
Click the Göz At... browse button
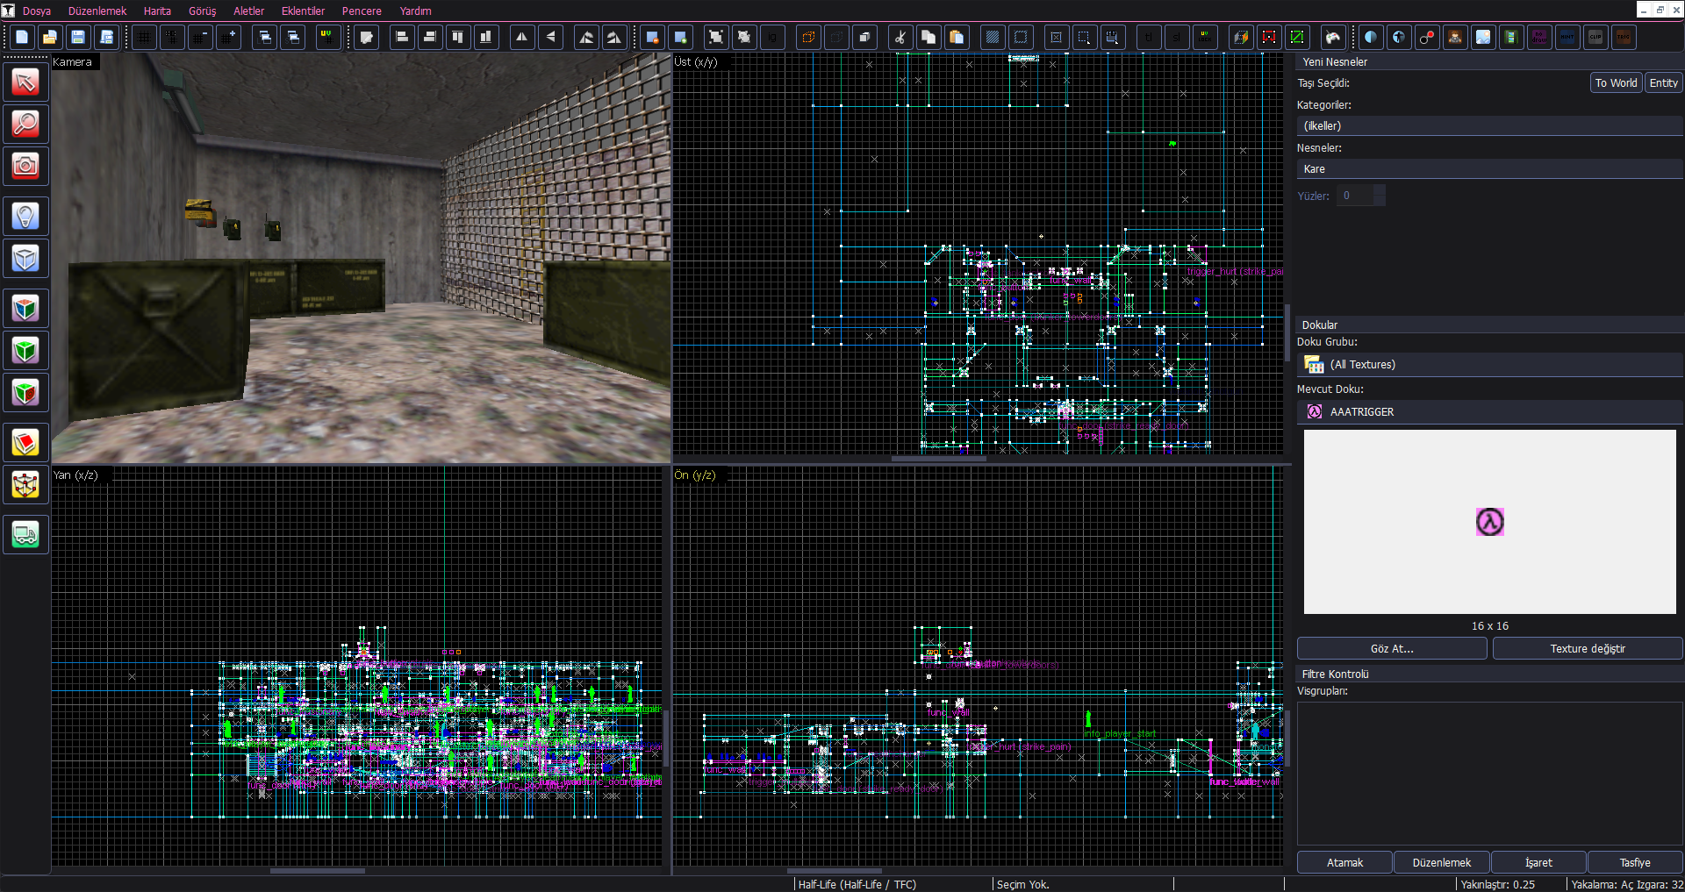coord(1392,648)
